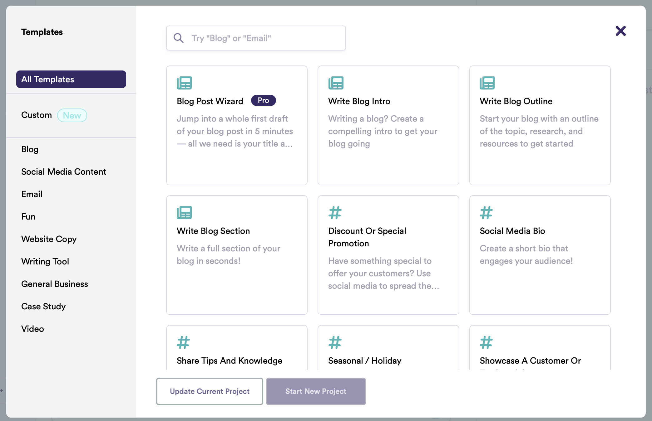
Task: Click the newspaper icon on Blog Post Wizard
Action: [184, 83]
